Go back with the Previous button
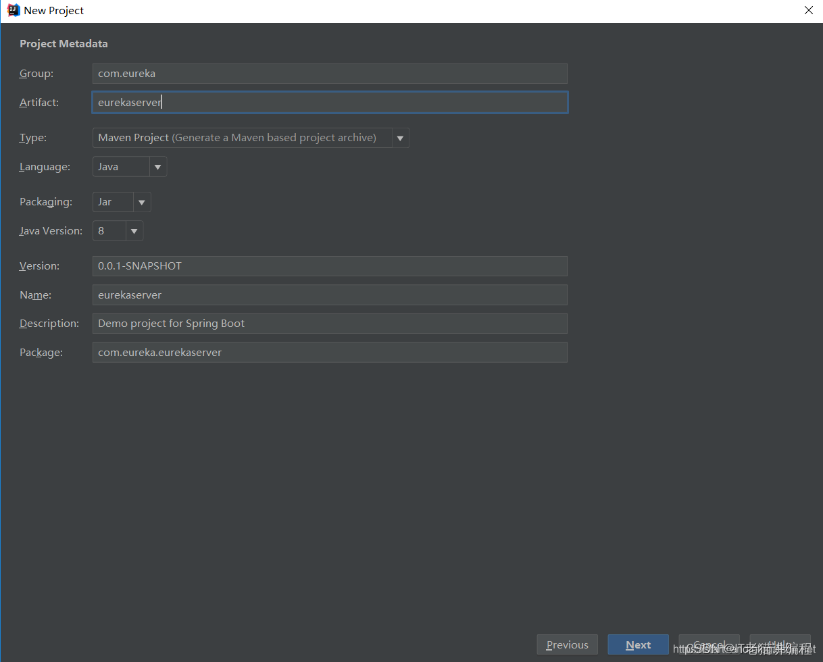The height and width of the screenshot is (662, 823). pos(568,645)
